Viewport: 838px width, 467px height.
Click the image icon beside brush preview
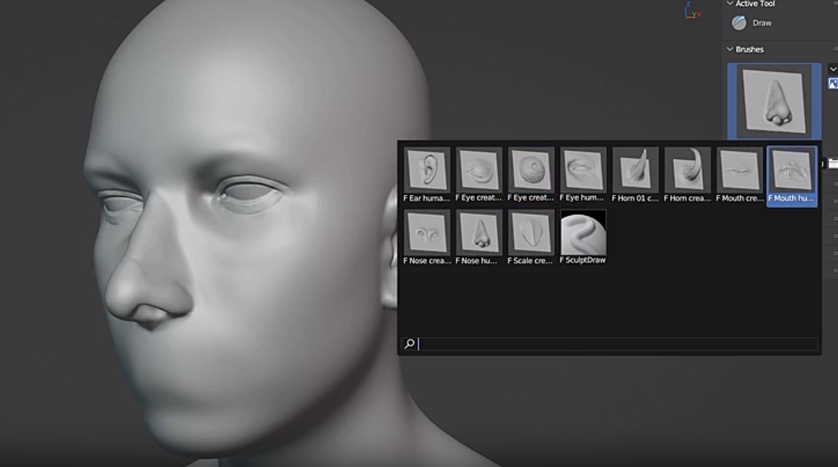(833, 83)
